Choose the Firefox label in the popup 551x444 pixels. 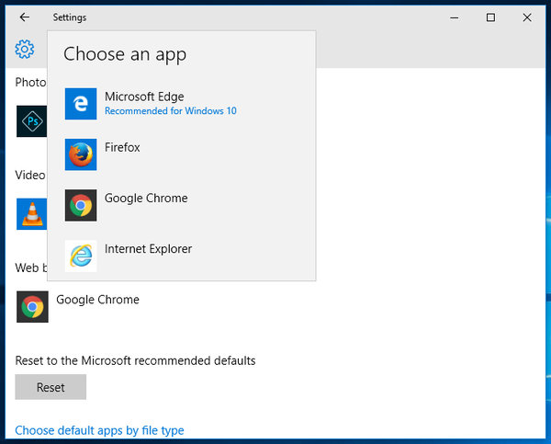pos(122,147)
